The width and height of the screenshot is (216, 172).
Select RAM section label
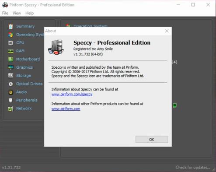tap(20, 51)
